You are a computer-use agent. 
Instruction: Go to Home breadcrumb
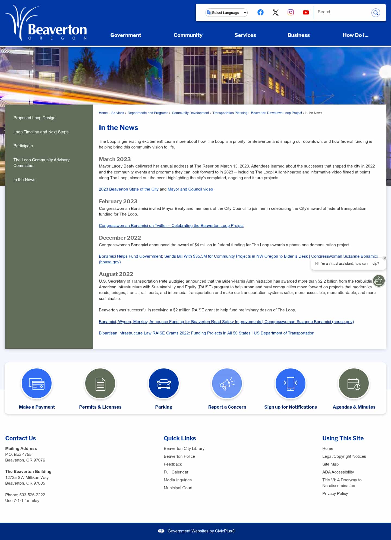click(x=103, y=113)
